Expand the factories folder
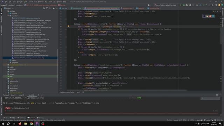 point(8,13)
